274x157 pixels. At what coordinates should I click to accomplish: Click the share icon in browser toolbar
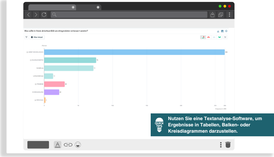point(212,15)
